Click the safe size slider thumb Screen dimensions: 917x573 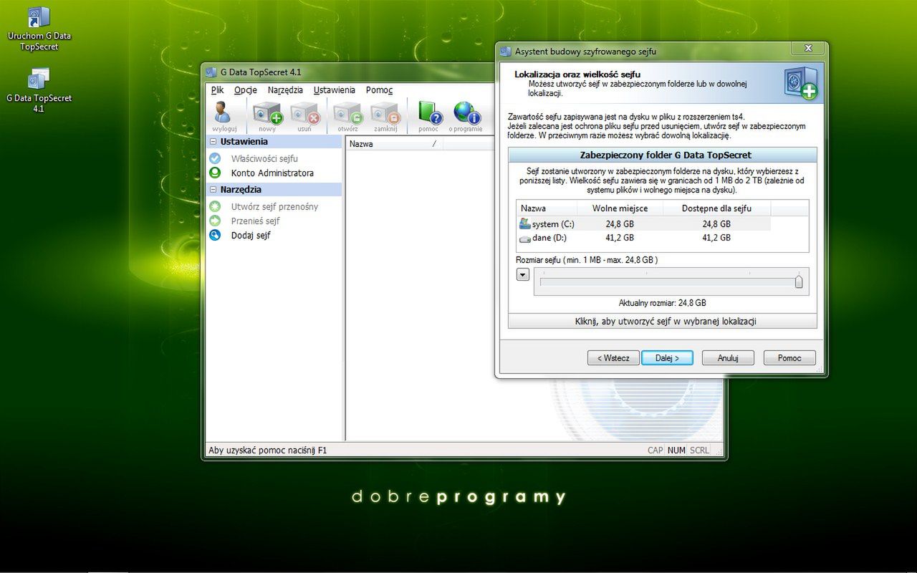[799, 281]
